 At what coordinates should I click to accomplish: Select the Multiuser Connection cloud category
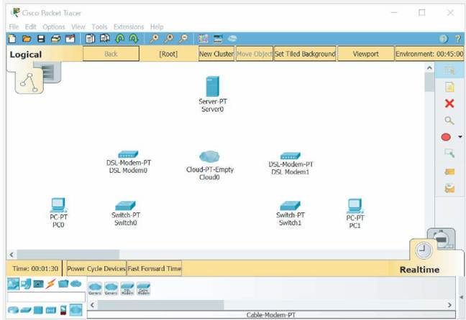(x=76, y=284)
